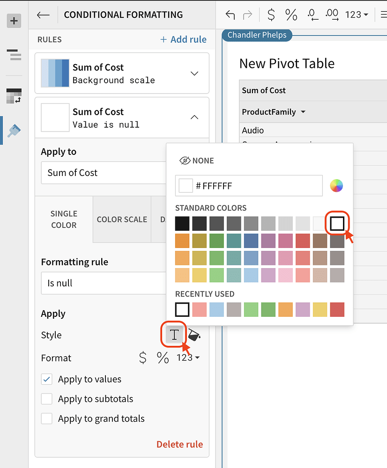
Task: Open the custom color wheel picker
Action: click(336, 186)
